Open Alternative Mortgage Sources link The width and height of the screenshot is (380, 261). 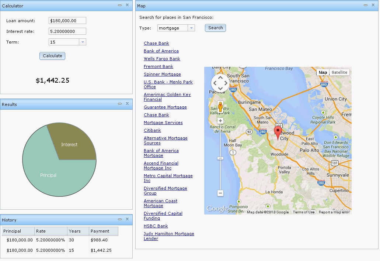pyautogui.click(x=165, y=141)
